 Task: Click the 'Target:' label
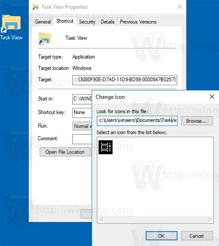[x=45, y=80]
